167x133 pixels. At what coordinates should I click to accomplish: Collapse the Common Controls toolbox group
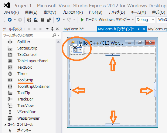click(5, 124)
